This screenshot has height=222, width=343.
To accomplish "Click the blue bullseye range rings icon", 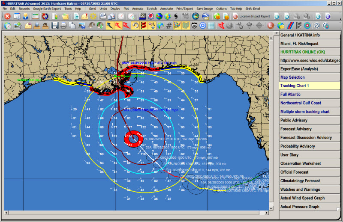I will (x=202, y=26).
